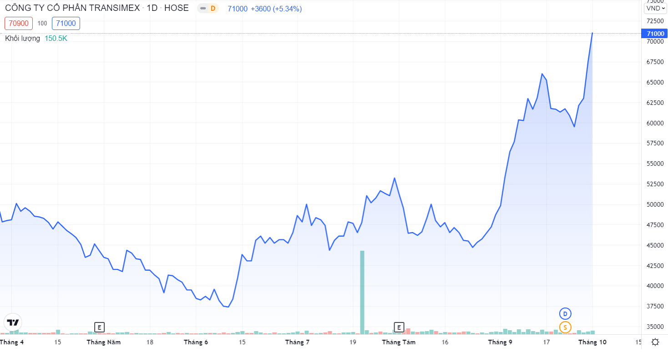Open chart settings gear icon
Viewport: 668px width, 352px height.
coord(655,342)
